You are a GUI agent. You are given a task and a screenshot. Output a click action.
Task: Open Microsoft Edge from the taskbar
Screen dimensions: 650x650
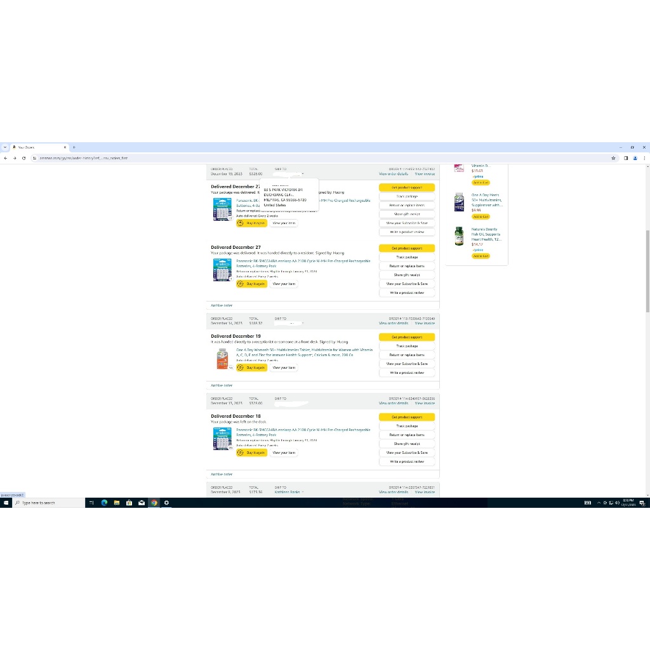click(x=104, y=503)
